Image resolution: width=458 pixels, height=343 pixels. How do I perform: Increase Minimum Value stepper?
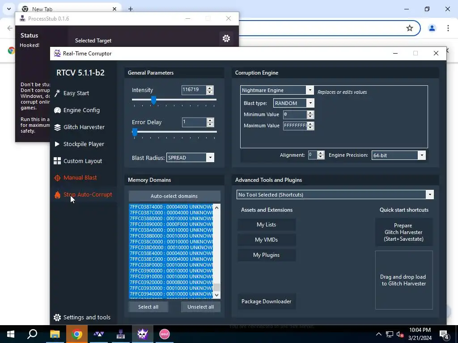click(310, 113)
